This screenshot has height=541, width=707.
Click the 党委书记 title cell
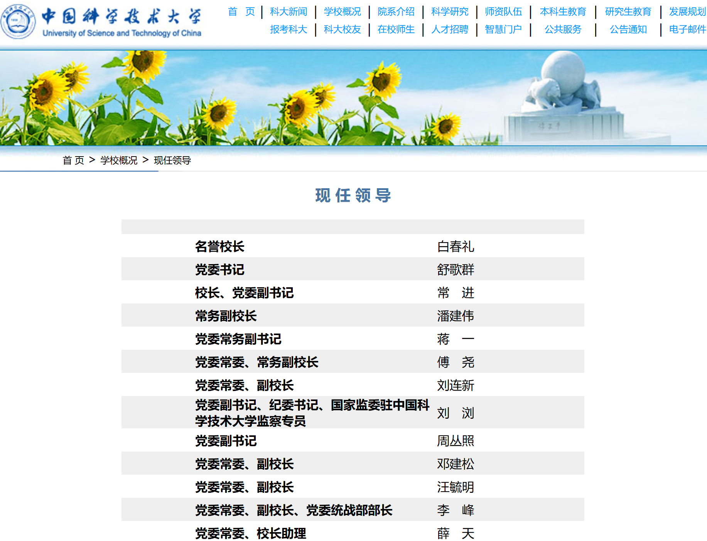[x=219, y=270]
